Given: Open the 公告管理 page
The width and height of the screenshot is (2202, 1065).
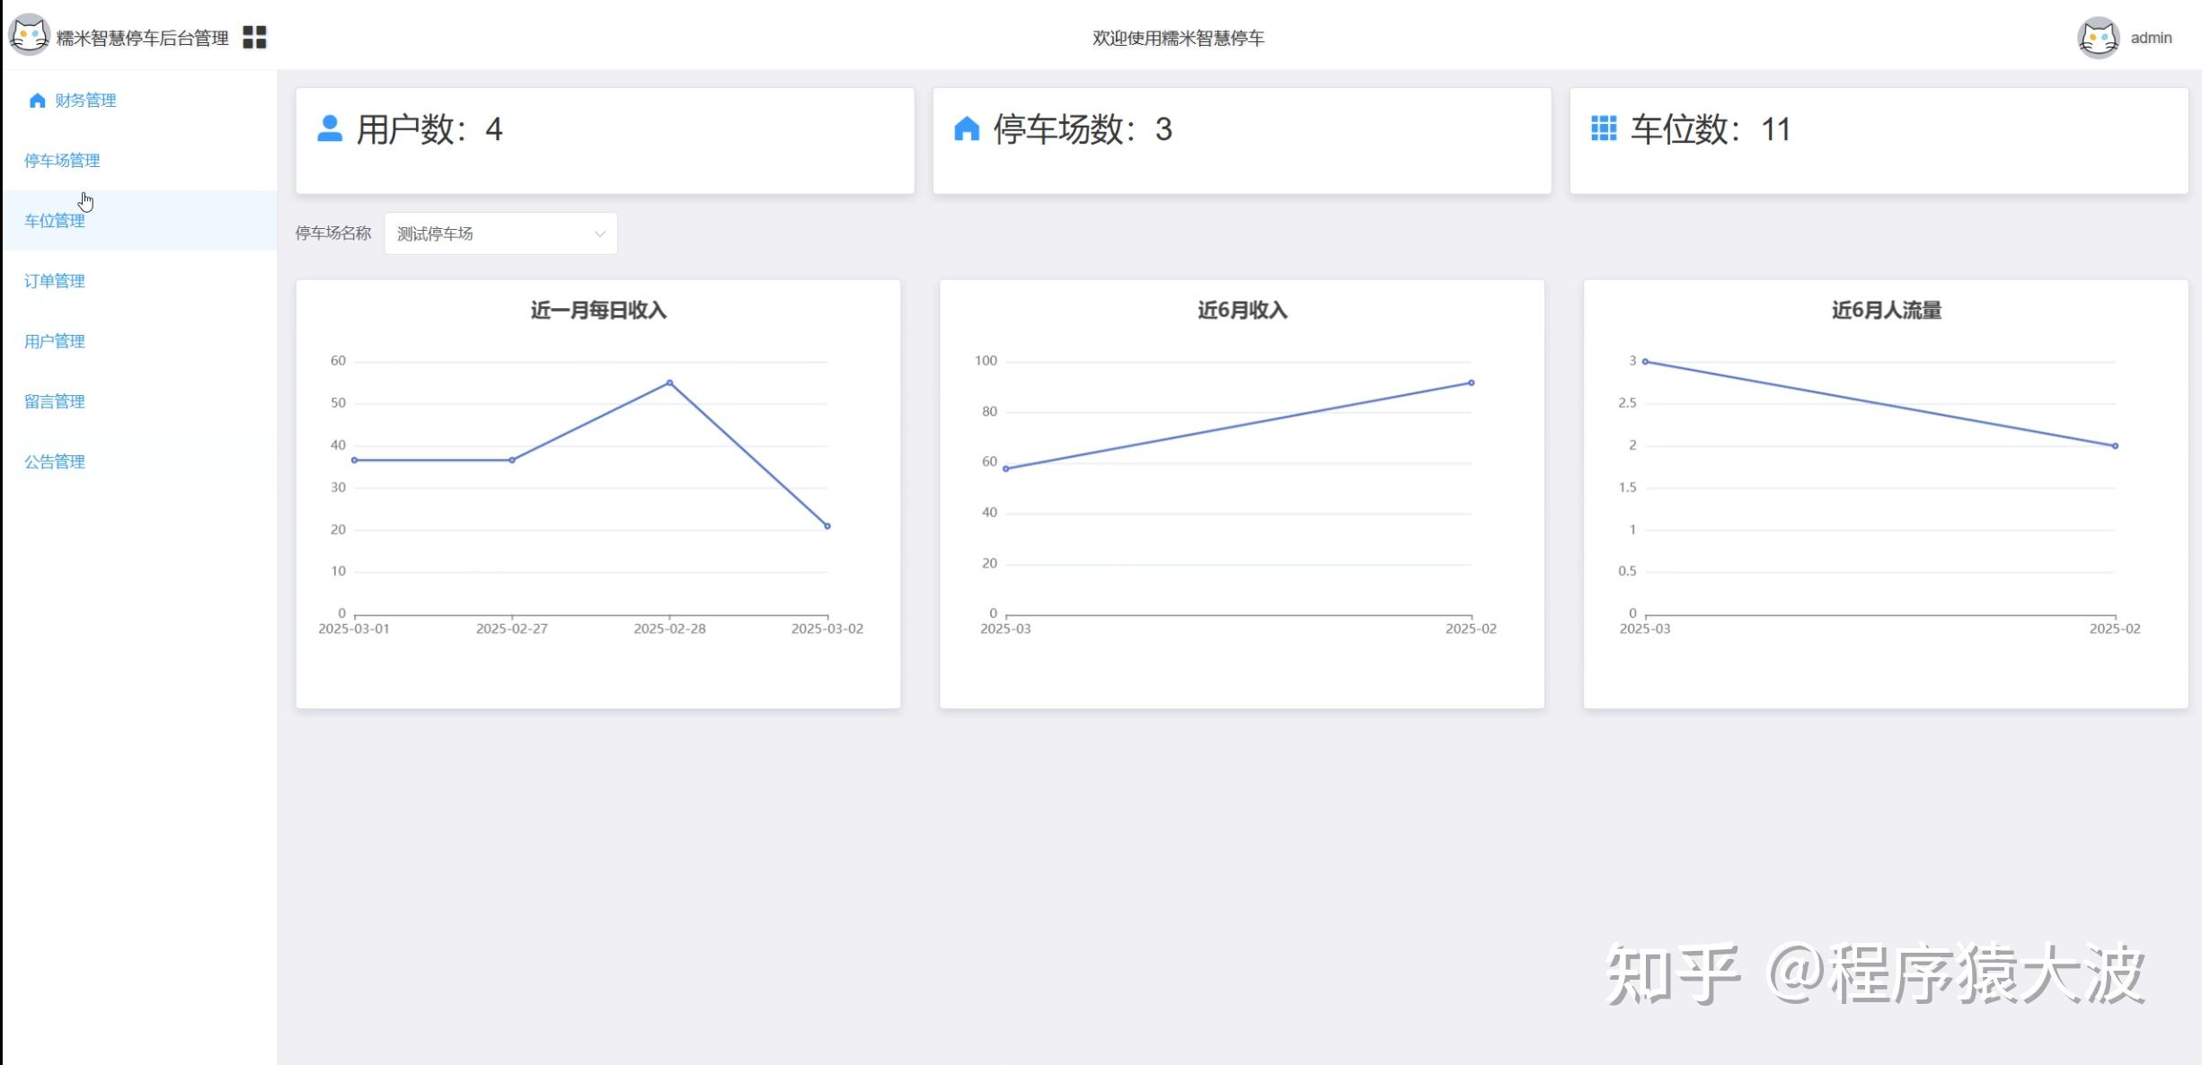Looking at the screenshot, I should [x=54, y=462].
